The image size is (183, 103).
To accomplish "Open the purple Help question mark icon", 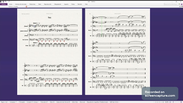I will [x=182, y=4].
